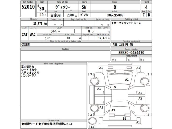Click the 保証書 item entry
The image size is (172, 129).
(x=26, y=45)
